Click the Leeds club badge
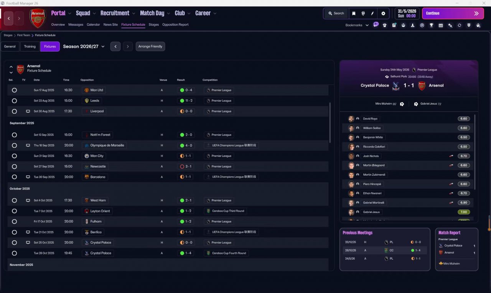 87,101
